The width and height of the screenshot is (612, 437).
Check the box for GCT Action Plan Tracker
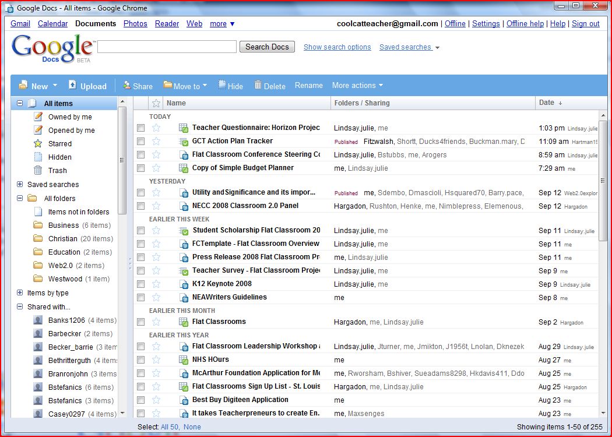(x=141, y=141)
